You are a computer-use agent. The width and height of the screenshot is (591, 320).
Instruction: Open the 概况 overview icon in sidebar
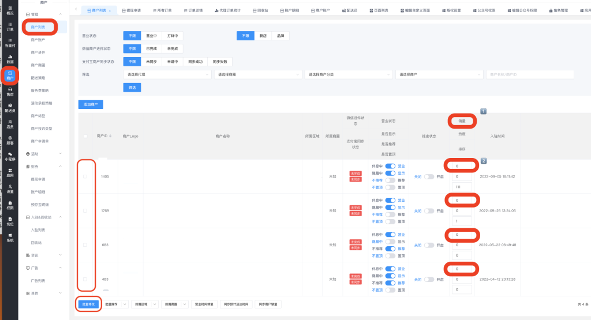(x=10, y=10)
